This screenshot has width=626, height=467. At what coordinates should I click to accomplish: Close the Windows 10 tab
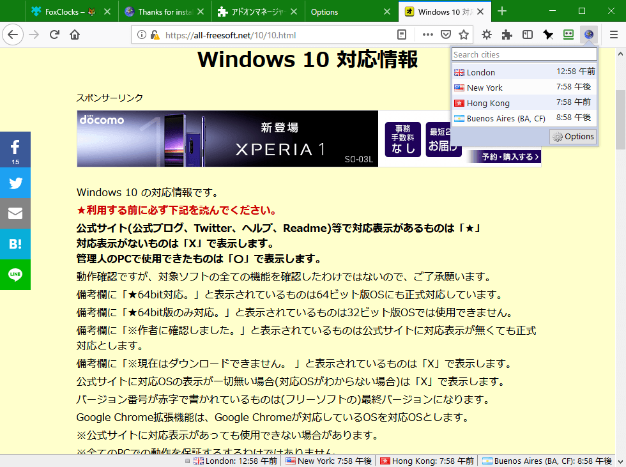480,11
